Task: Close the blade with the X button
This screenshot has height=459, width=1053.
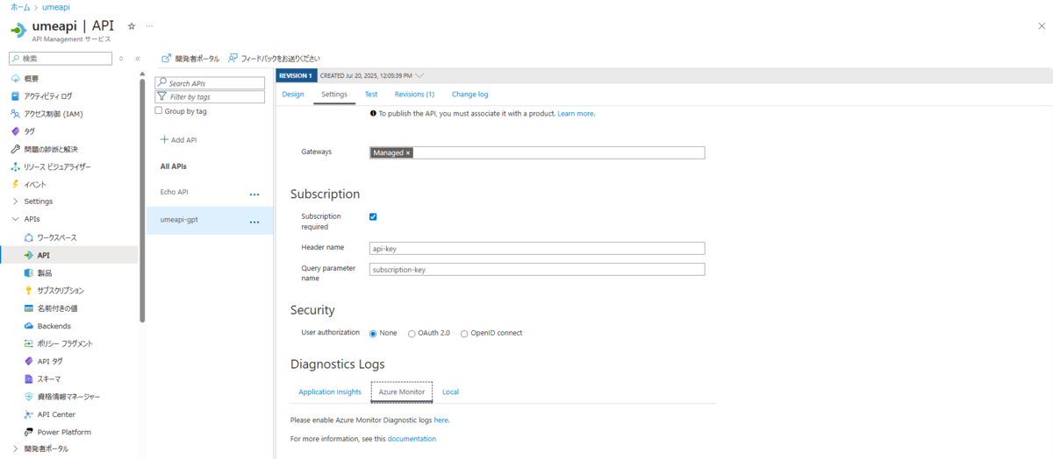Action: pyautogui.click(x=1041, y=26)
